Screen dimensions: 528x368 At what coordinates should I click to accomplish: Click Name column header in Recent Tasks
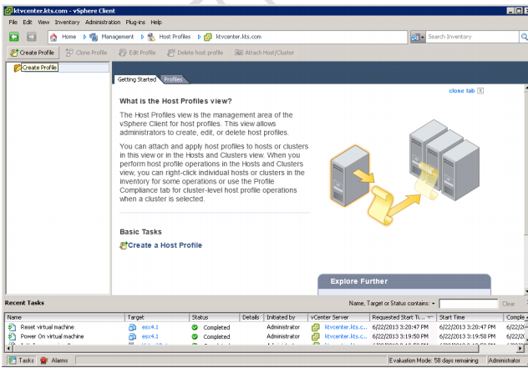click(64, 318)
